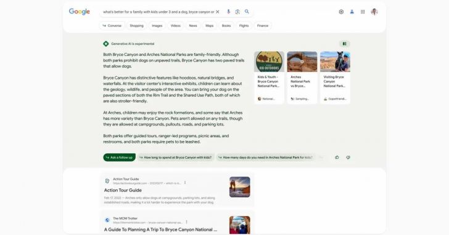Viewport: 449px width, 235px height.
Task: Start voice search with microphone icon
Action: [228, 12]
